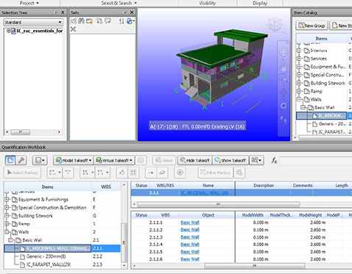
Task: Open Basic Wall link in row 2.1.1.2
Action: pyautogui.click(x=190, y=230)
